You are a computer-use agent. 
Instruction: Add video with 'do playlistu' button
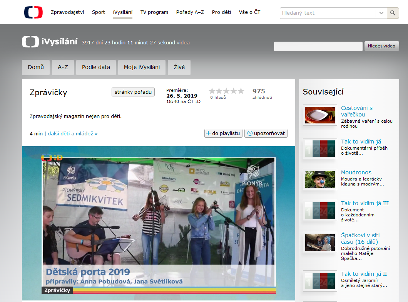pyautogui.click(x=223, y=133)
